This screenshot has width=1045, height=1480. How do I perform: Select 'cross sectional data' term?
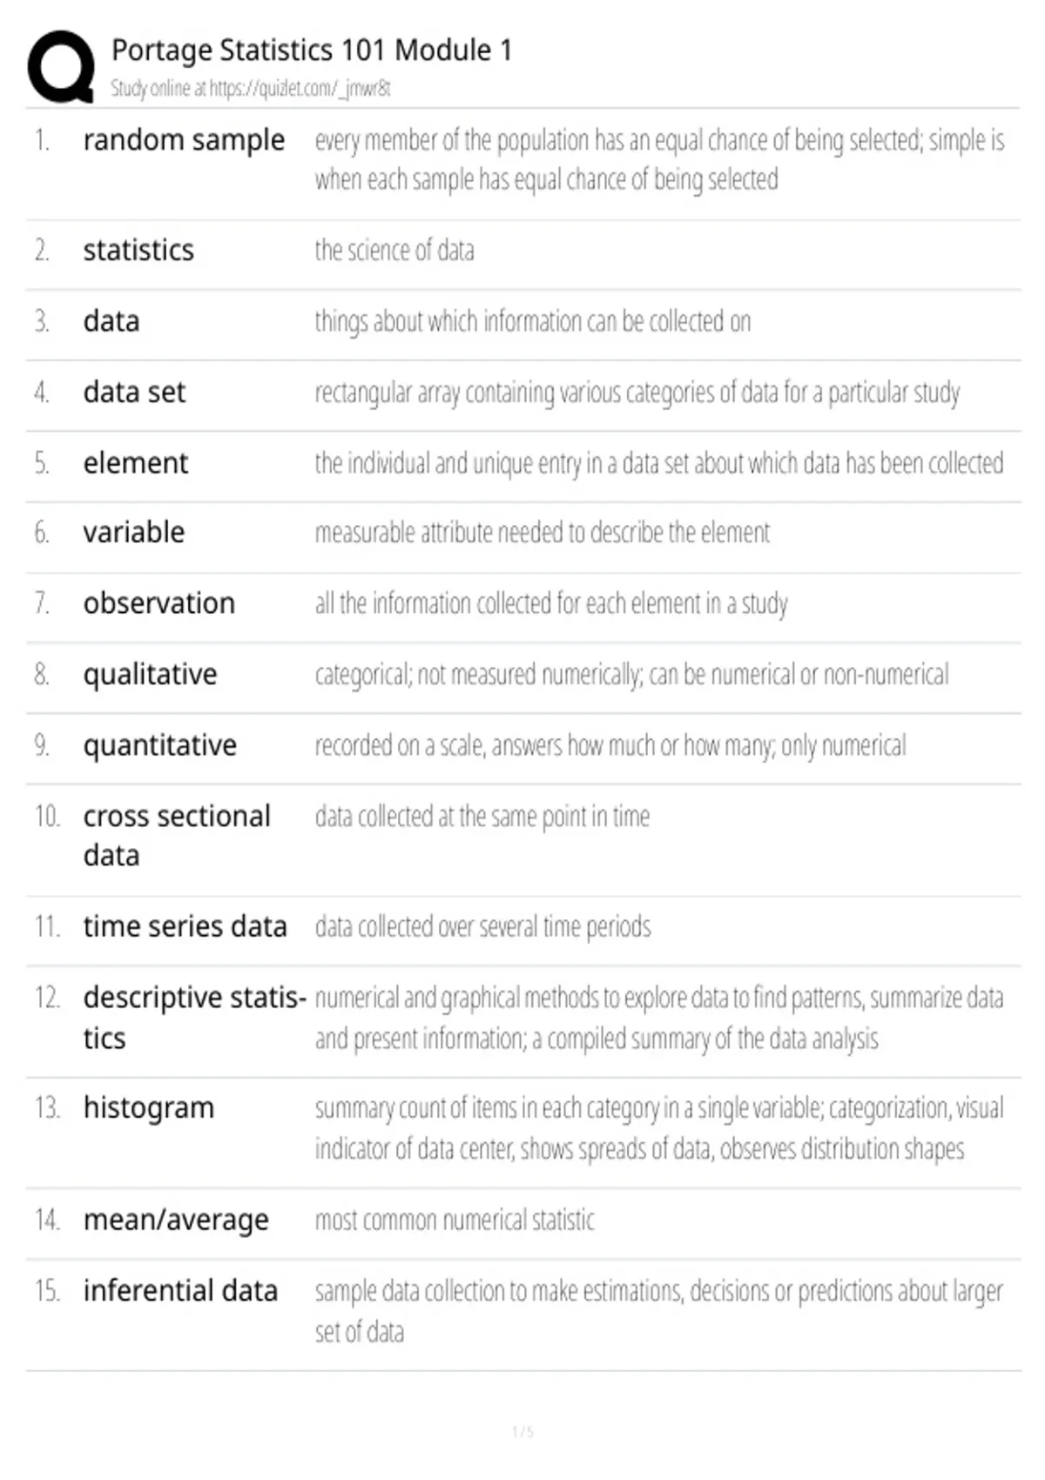pos(177,836)
